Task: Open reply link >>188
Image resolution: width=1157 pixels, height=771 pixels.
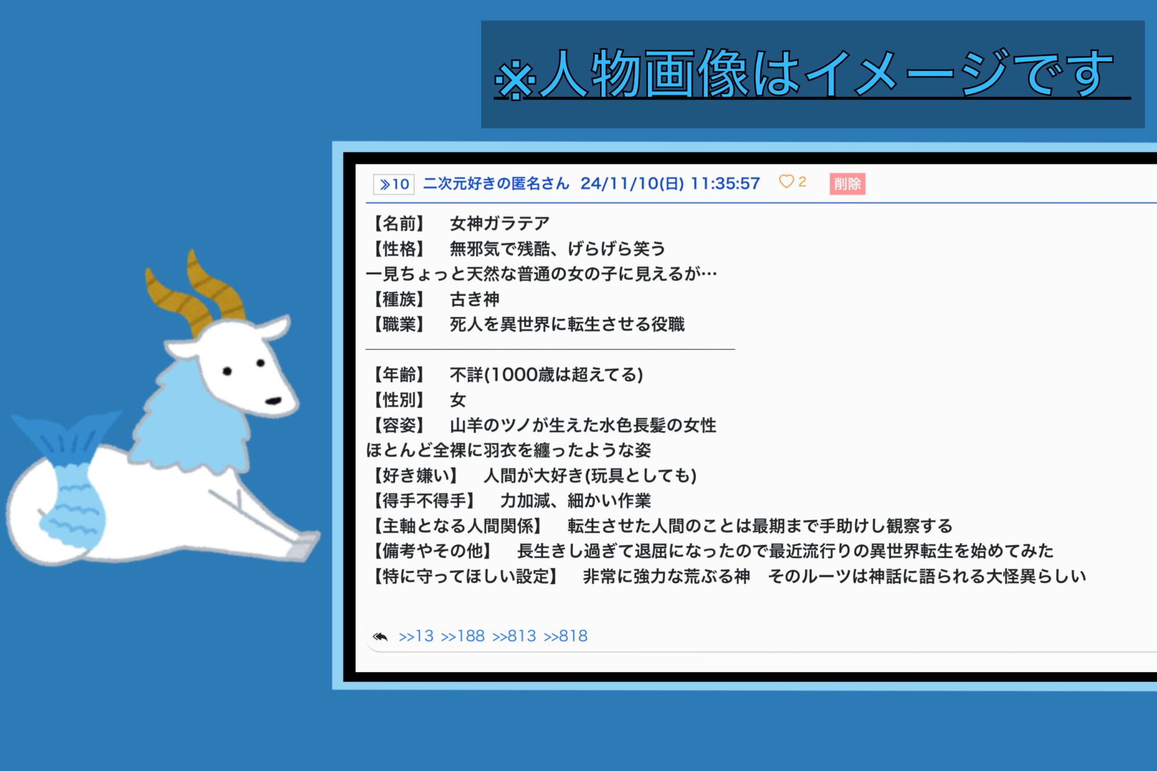Action: (x=462, y=636)
